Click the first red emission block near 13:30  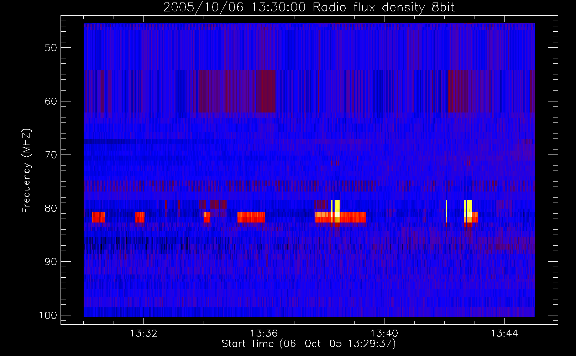pyautogui.click(x=98, y=217)
